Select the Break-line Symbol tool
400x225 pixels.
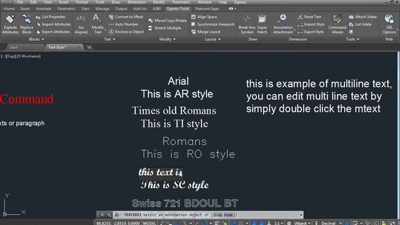pyautogui.click(x=247, y=24)
